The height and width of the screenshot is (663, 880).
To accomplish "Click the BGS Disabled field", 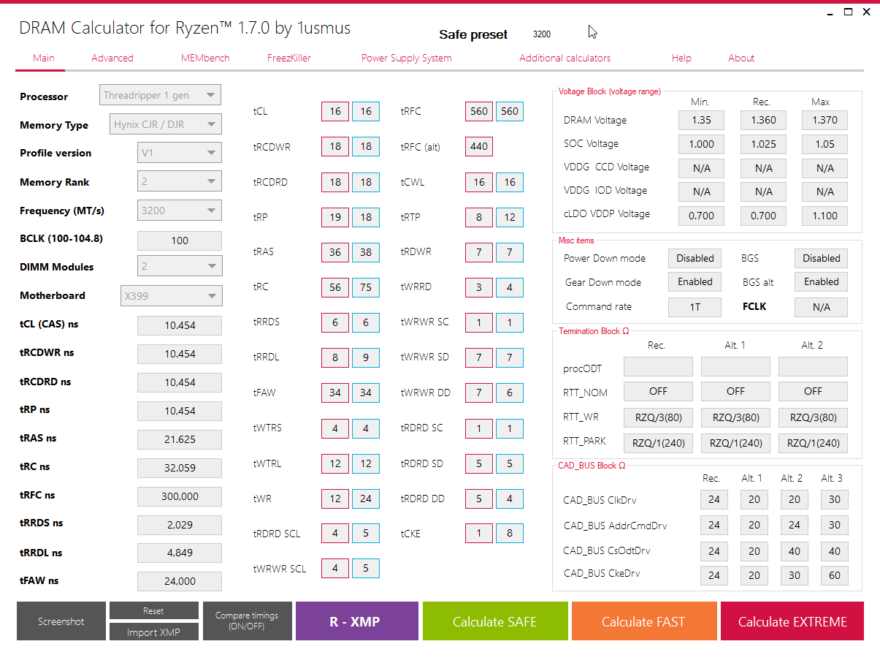I will coord(821,258).
